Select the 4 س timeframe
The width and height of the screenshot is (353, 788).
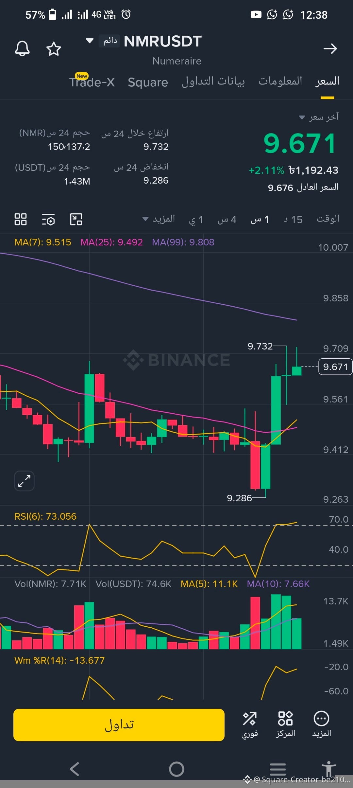click(x=227, y=220)
